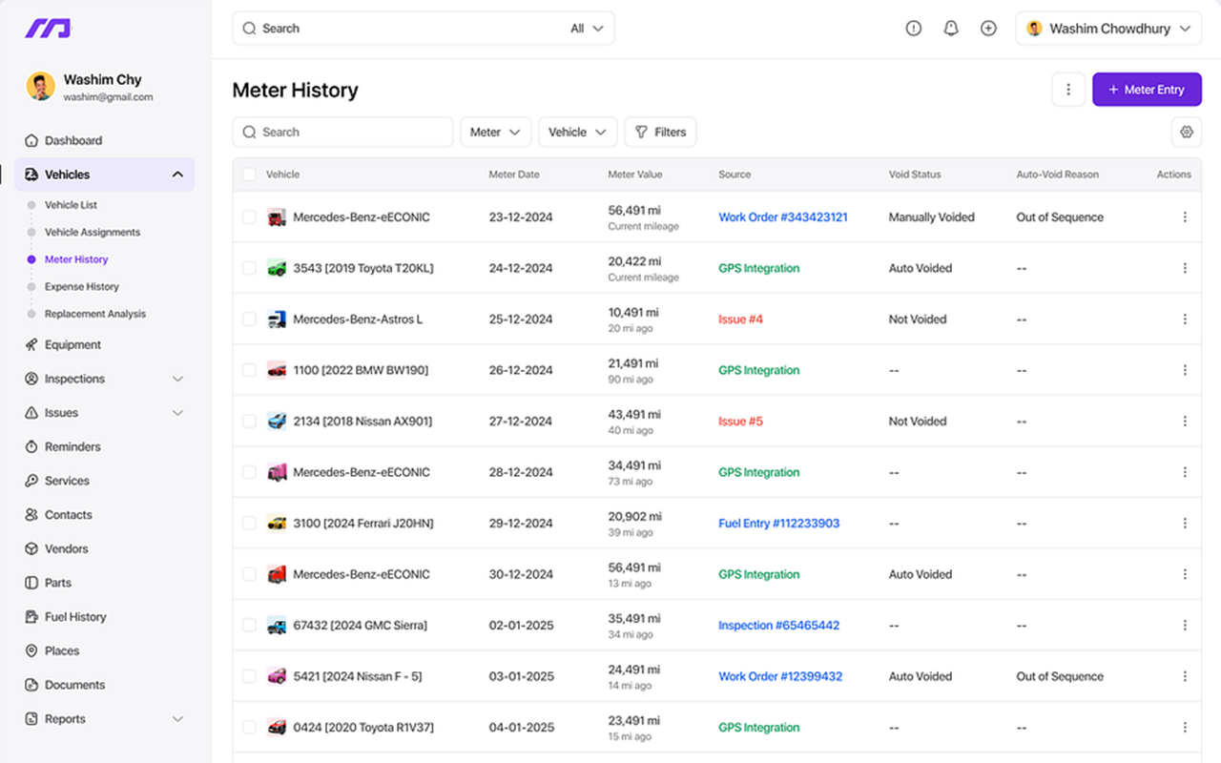1221x763 pixels.
Task: Click the Meter History table search field
Action: click(x=342, y=133)
